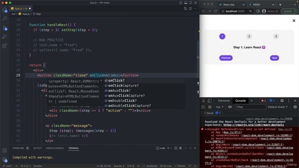Switch to the OUTPUT panel tab
Viewport: 299px width, 168px height.
(37, 148)
